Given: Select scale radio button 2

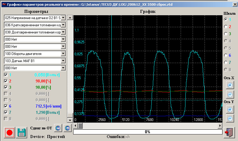Looking at the screenshot, I should click(x=226, y=26).
